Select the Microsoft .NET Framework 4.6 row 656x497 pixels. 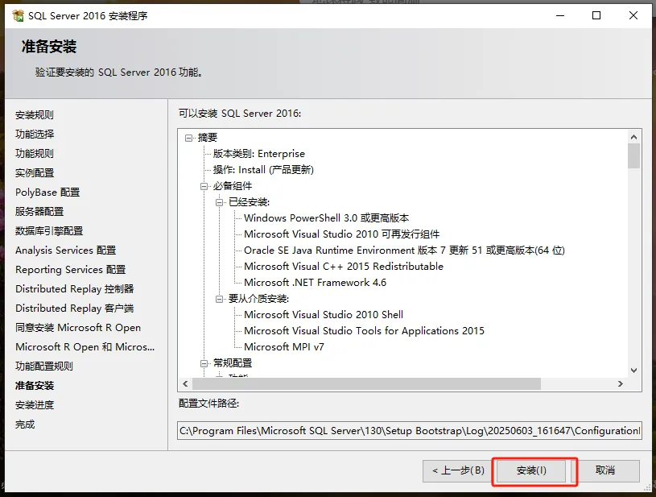[315, 283]
